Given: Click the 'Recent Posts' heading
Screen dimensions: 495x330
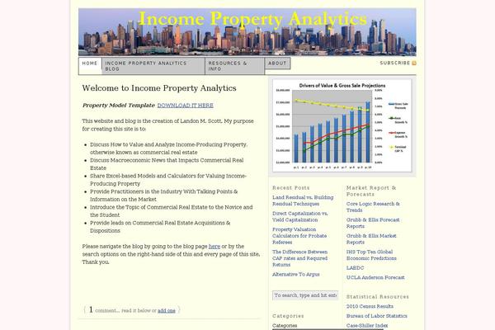Looking at the screenshot, I should click(291, 188).
